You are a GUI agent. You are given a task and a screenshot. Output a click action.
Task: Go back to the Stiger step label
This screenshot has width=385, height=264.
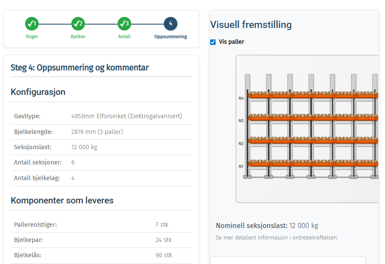32,36
